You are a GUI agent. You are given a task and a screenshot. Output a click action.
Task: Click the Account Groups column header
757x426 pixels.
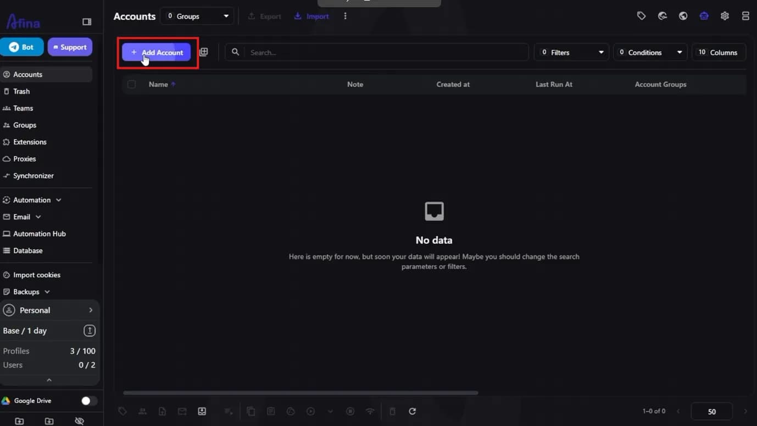tap(660, 84)
